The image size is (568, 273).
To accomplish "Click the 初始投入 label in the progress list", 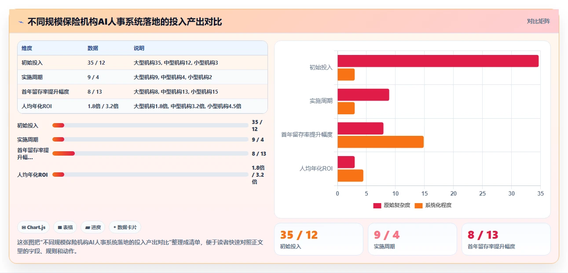I will (28, 125).
